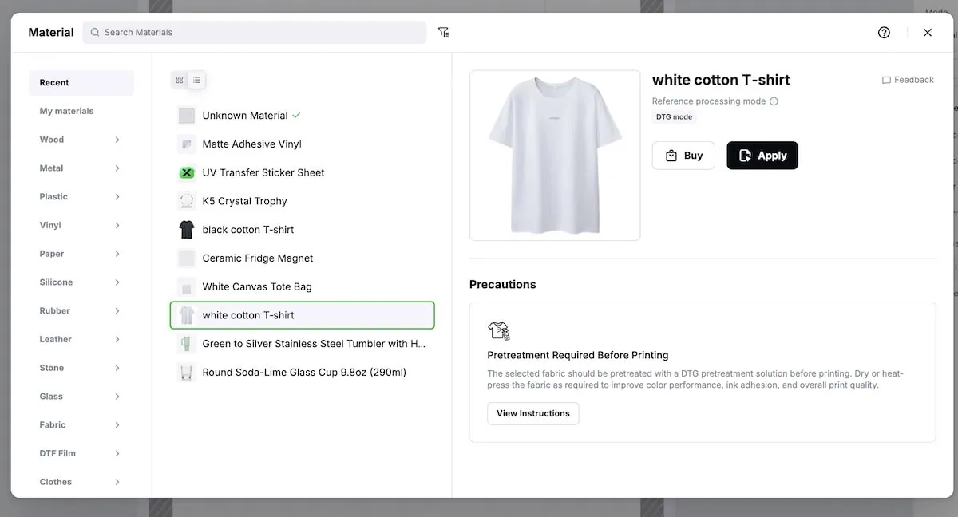Select Ceramic Fridge Magnet text
This screenshot has height=517, width=958.
click(x=258, y=258)
